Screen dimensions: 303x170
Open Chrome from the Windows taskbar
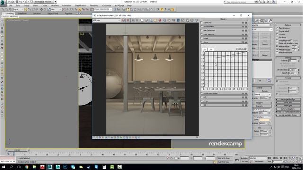click(x=27, y=167)
